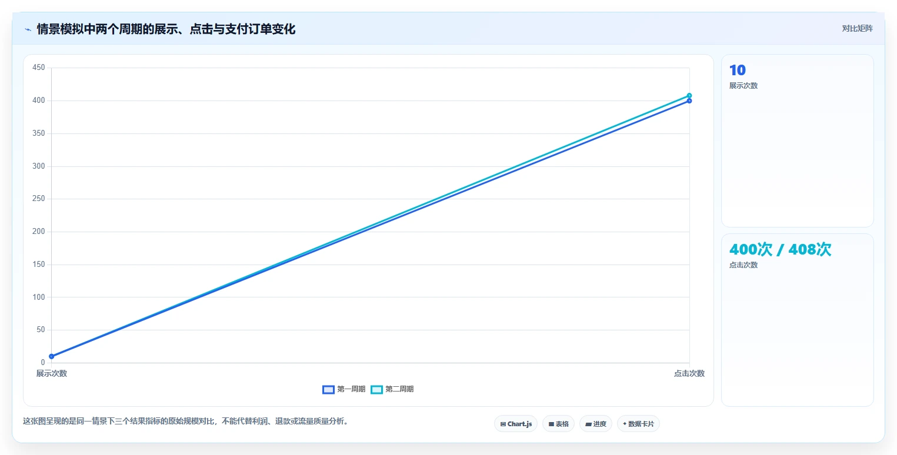This screenshot has width=897, height=455.
Task: Click the data point at 展示次数 start
Action: click(52, 356)
